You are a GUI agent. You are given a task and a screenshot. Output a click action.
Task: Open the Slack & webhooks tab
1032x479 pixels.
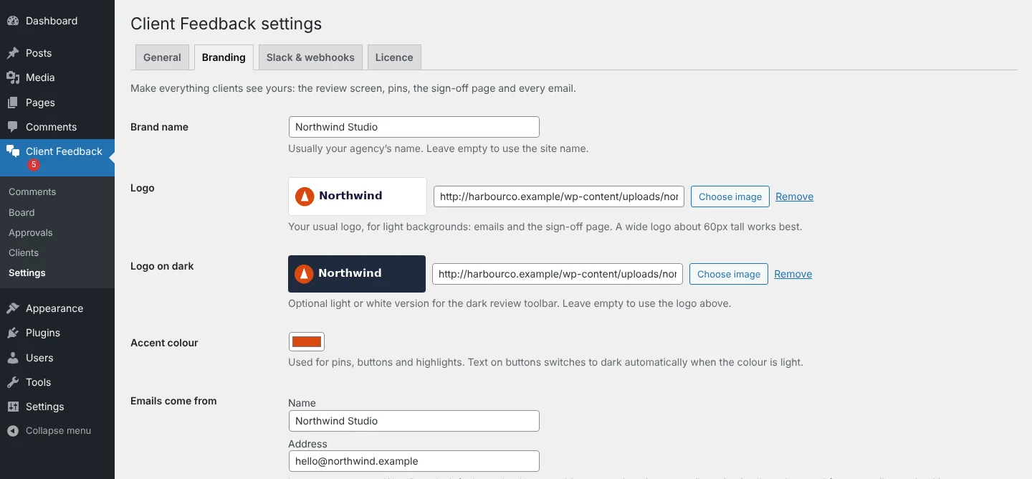pyautogui.click(x=310, y=57)
